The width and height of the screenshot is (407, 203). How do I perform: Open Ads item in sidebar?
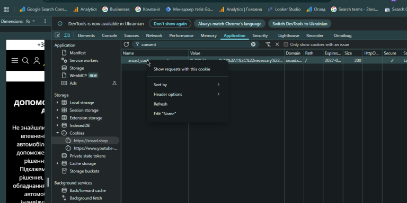click(73, 83)
